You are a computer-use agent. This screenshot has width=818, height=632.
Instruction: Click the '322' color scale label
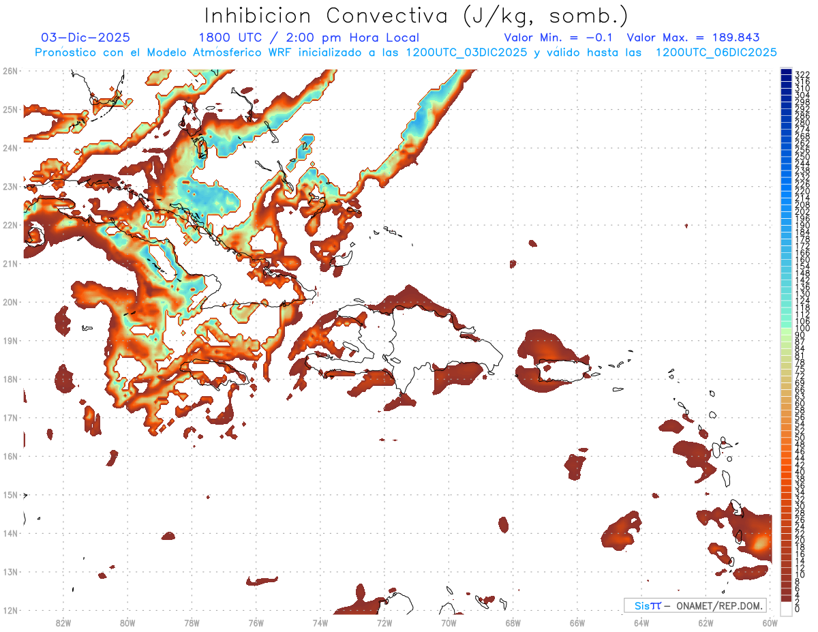802,74
